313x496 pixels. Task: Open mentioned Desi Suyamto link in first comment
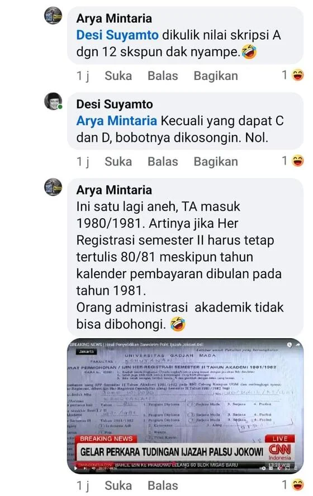point(117,35)
